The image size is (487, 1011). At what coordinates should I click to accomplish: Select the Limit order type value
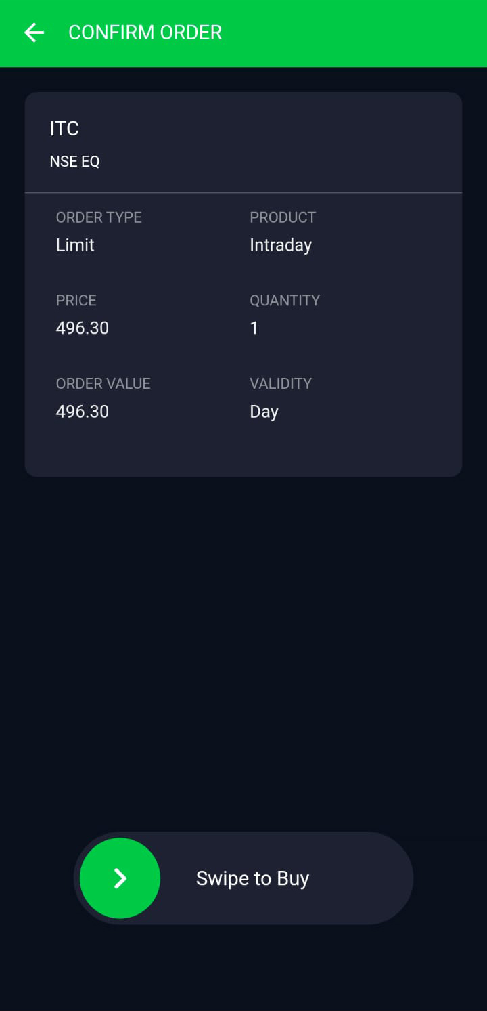(x=75, y=245)
